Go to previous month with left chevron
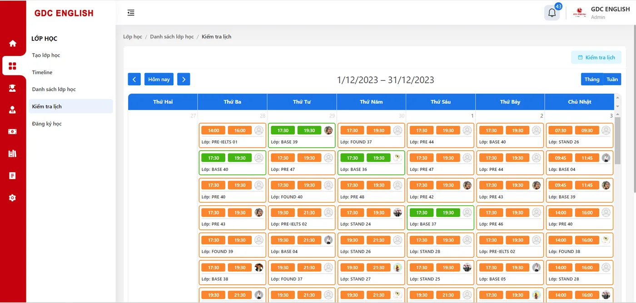The image size is (636, 303). 134,79
